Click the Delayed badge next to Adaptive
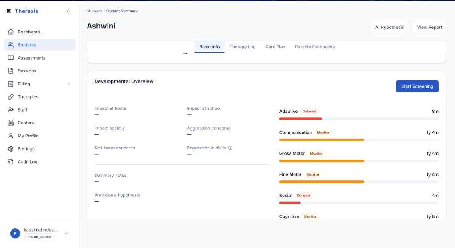The image size is (455, 248). click(x=309, y=111)
